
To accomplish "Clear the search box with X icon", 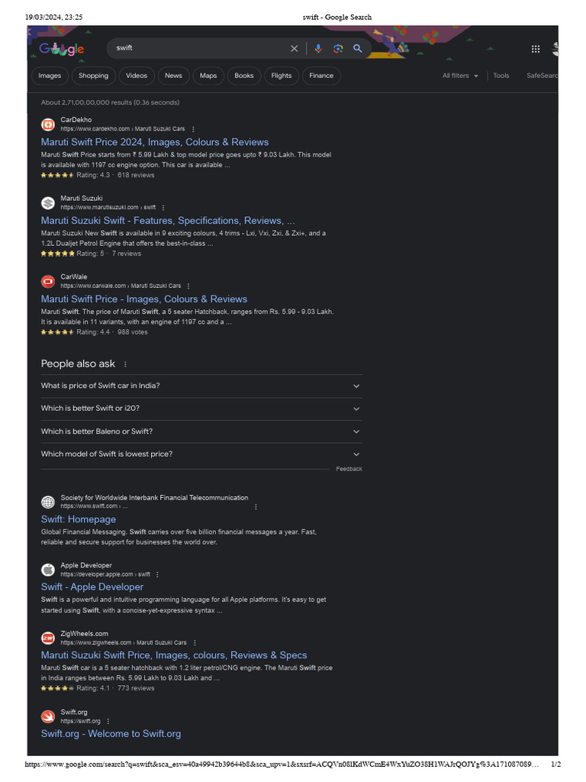I will click(x=294, y=48).
